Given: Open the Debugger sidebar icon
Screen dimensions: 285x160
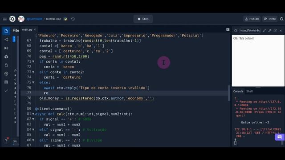Looking at the screenshot, I should [x=6, y=48].
